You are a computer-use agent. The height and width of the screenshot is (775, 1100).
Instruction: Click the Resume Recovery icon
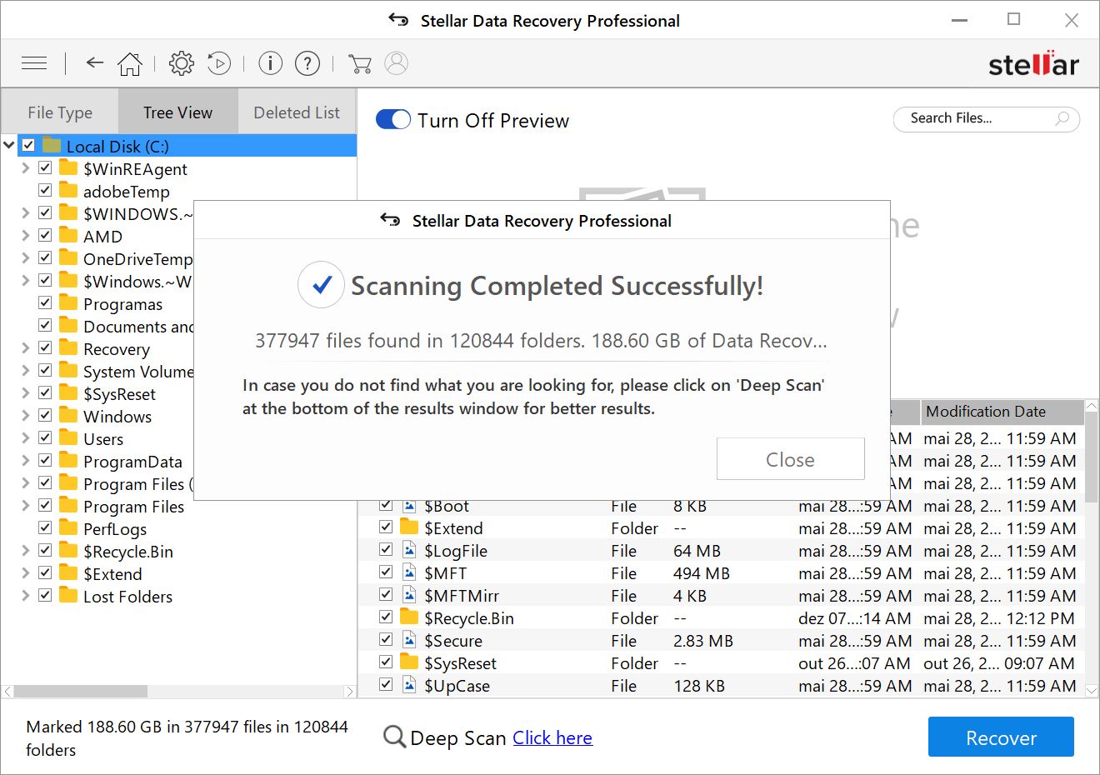pyautogui.click(x=218, y=63)
